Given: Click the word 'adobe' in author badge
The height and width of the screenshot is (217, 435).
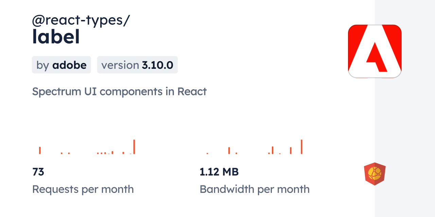Looking at the screenshot, I should click(69, 65).
